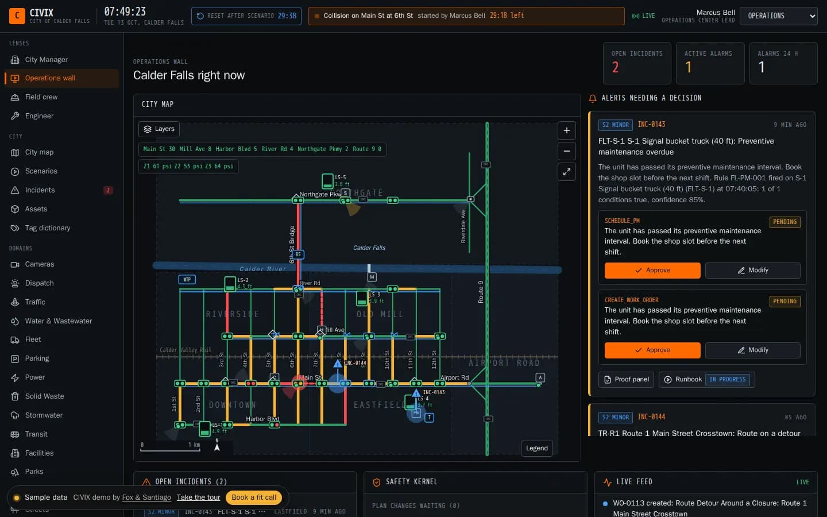This screenshot has height=517, width=827.
Task: Open the Facilities icon
Action: coord(15,453)
